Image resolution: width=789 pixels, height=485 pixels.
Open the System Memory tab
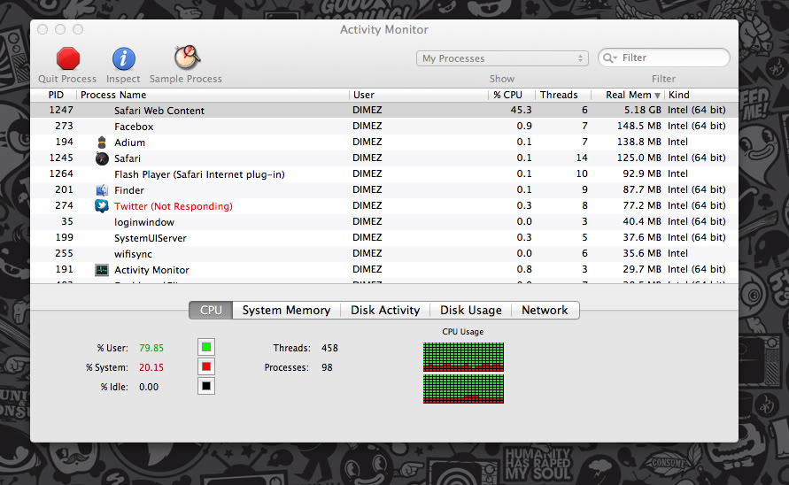(x=286, y=310)
